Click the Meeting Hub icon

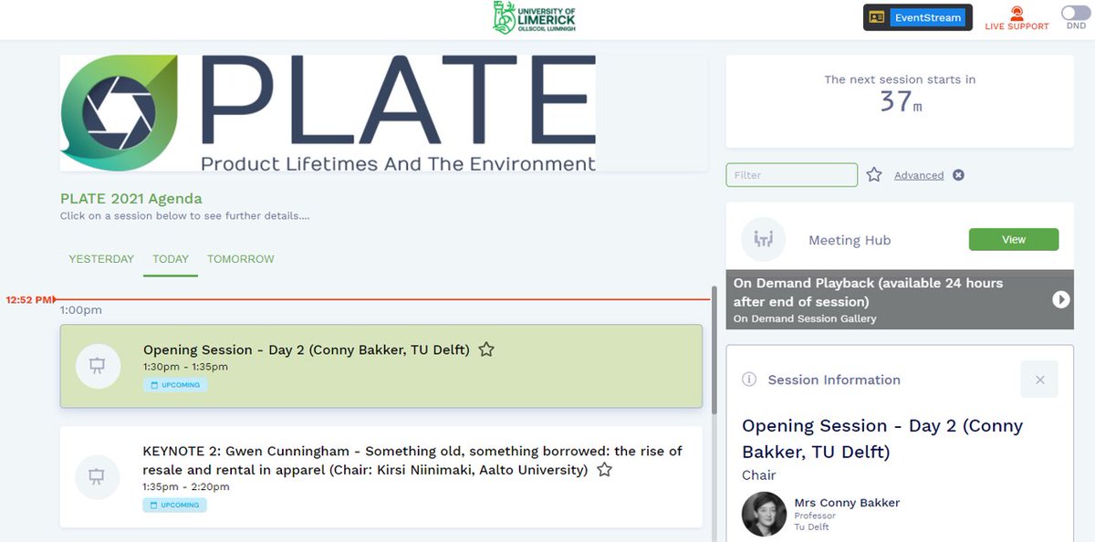point(763,240)
